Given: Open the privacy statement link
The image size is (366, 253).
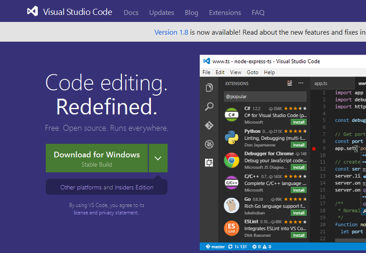Looking at the screenshot, I should pyautogui.click(x=119, y=212).
